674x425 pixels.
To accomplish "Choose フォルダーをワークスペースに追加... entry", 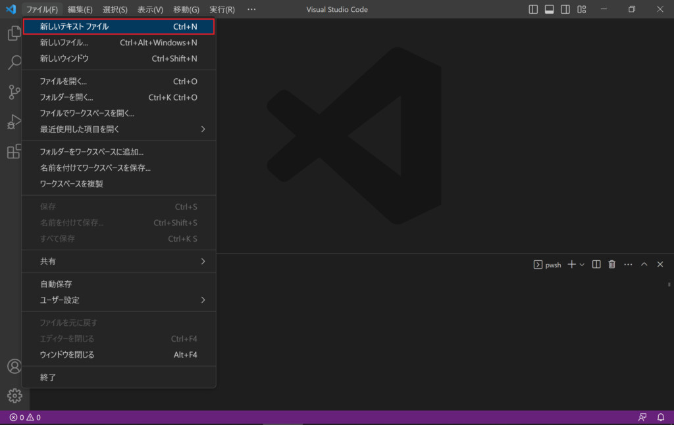I will tap(118, 152).
